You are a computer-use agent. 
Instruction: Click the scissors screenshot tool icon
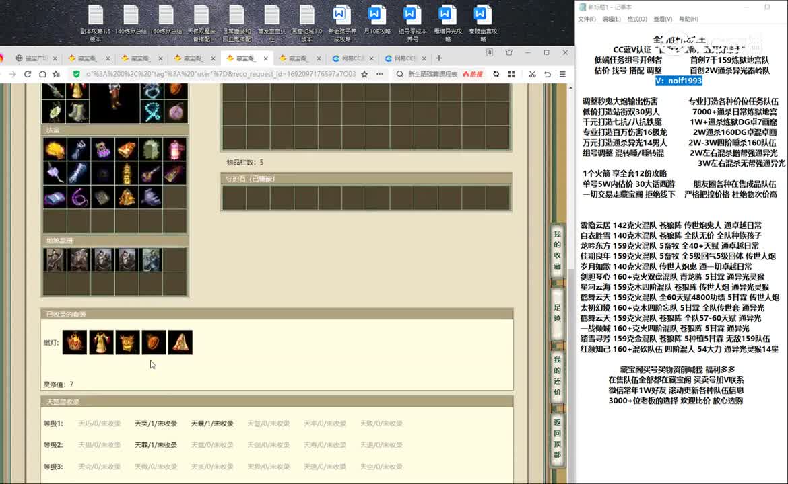pos(532,74)
